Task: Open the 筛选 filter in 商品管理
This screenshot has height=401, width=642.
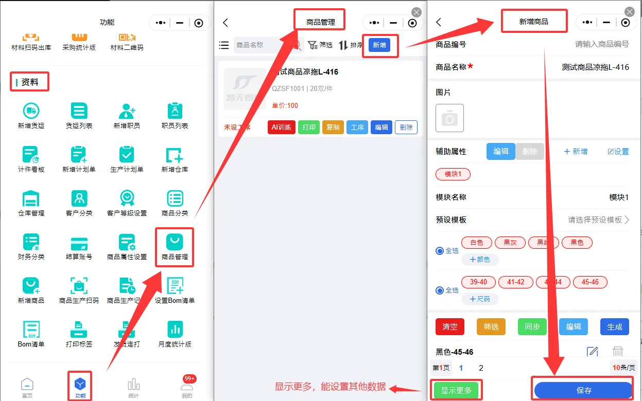Action: tap(320, 45)
